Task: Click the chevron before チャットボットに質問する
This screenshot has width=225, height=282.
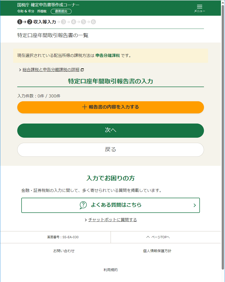Action: click(86, 220)
